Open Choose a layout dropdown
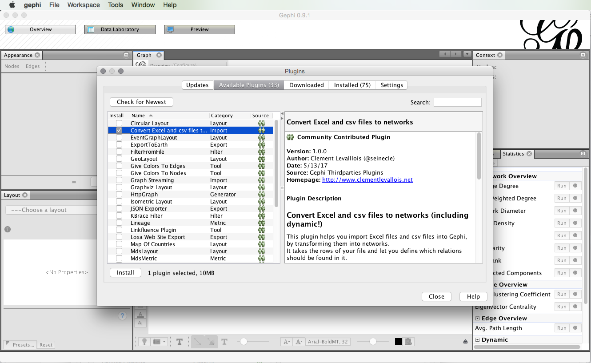Image resolution: width=591 pixels, height=363 pixels. coord(51,210)
